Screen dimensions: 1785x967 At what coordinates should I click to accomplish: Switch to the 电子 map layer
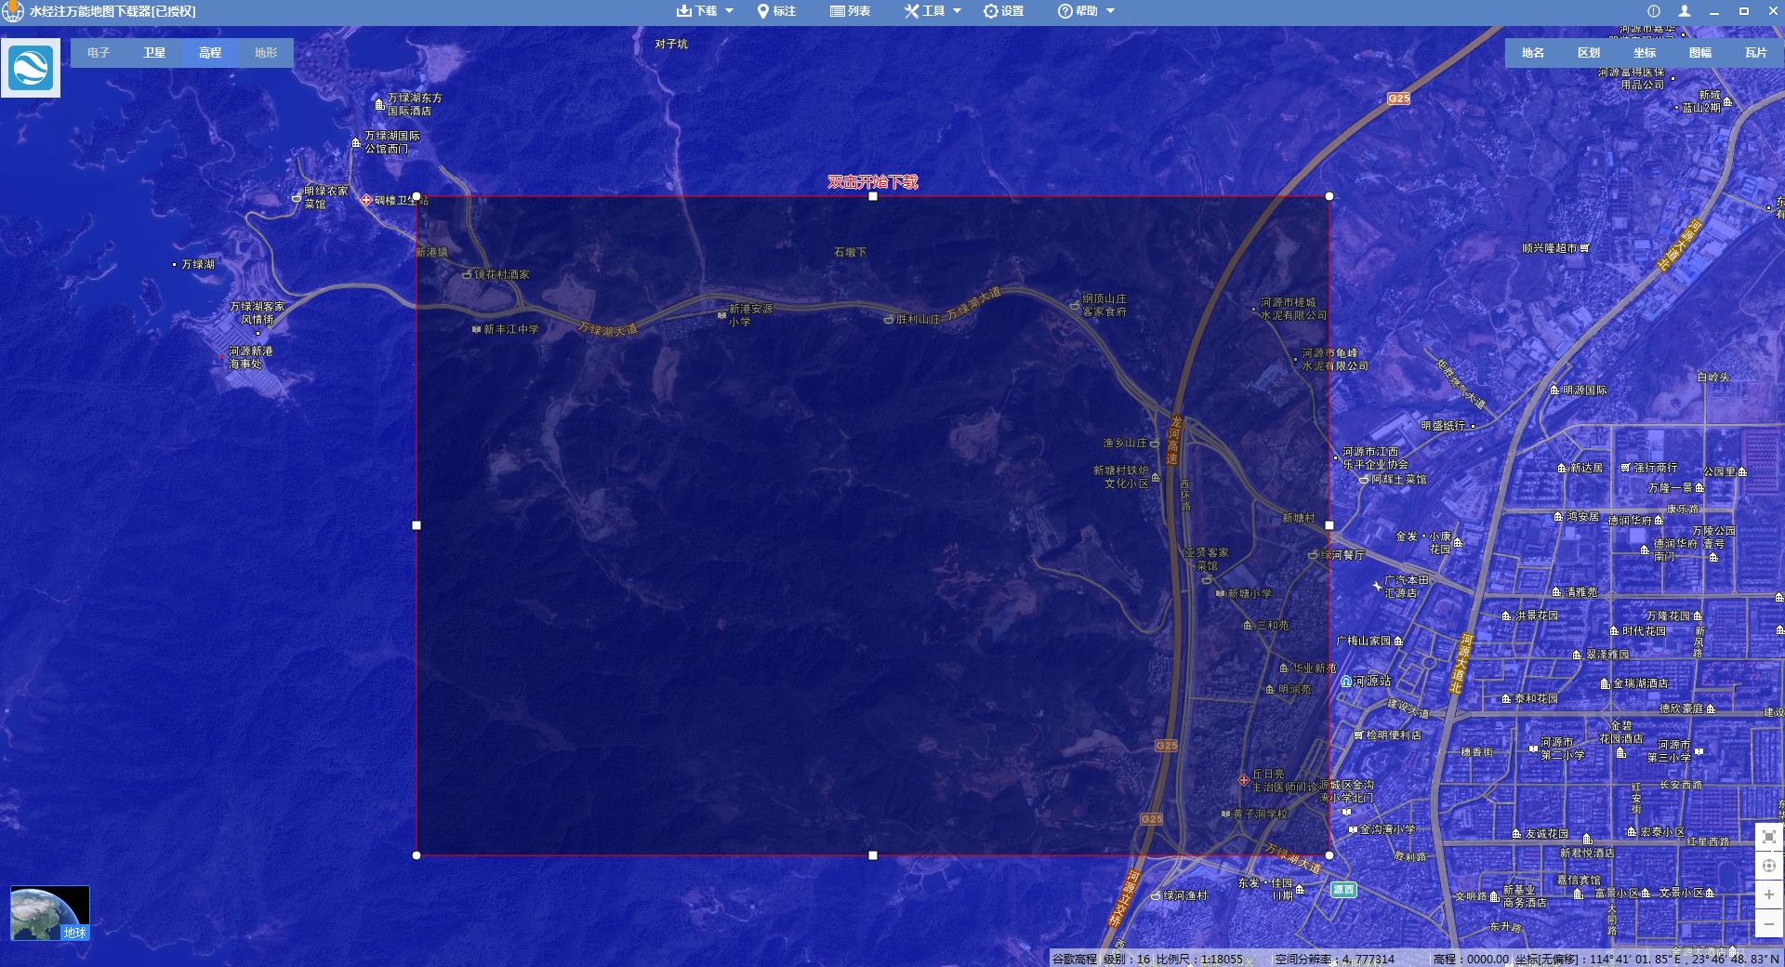point(99,53)
